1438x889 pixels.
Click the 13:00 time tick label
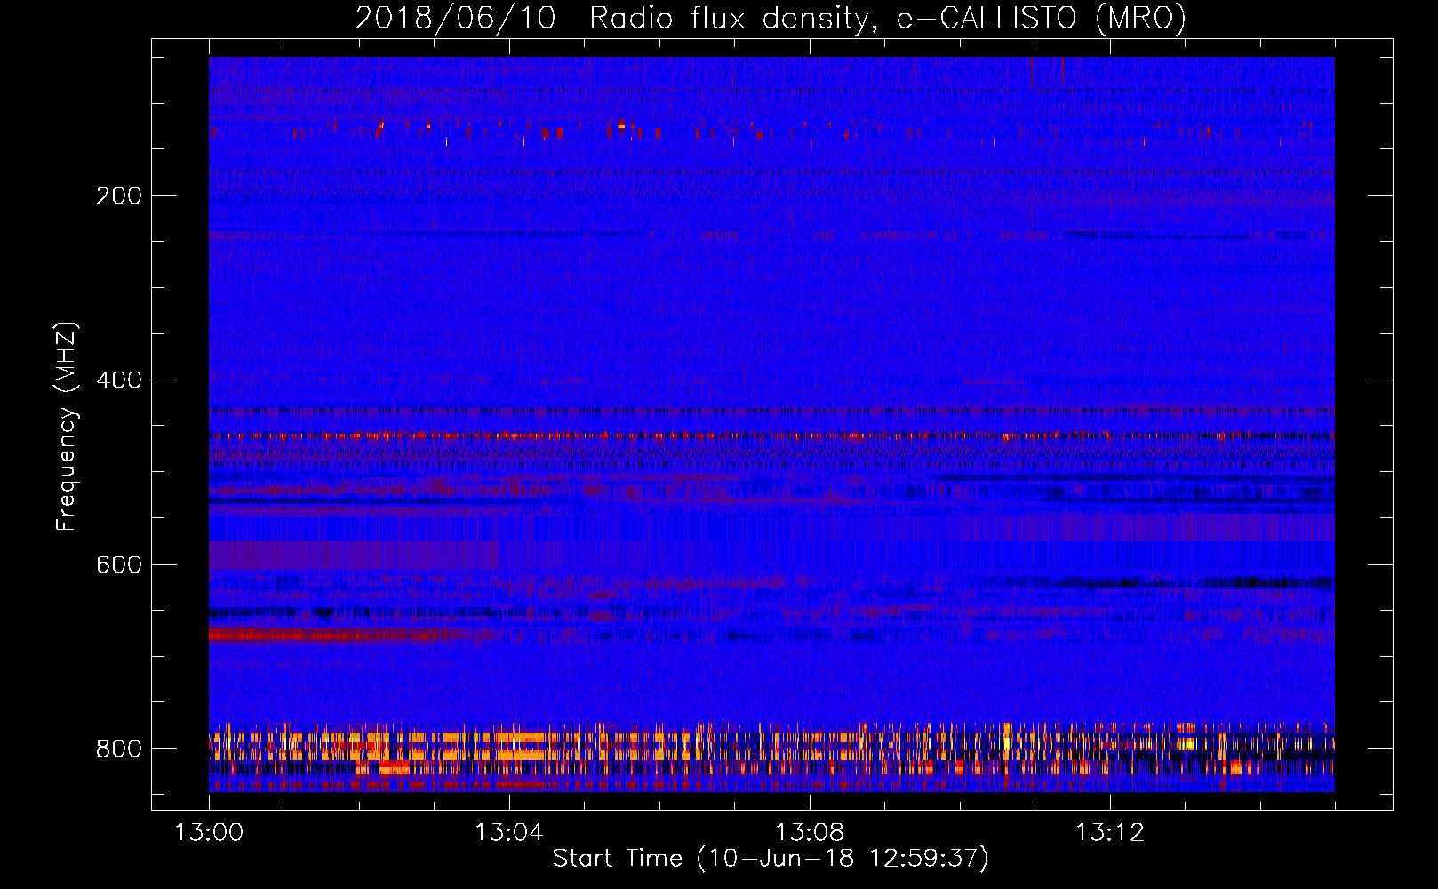click(209, 833)
